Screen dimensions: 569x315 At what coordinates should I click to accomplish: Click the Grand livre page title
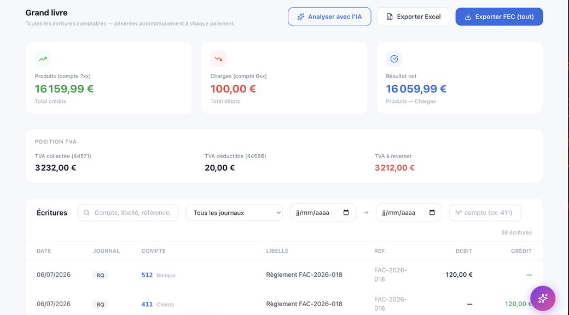click(47, 13)
